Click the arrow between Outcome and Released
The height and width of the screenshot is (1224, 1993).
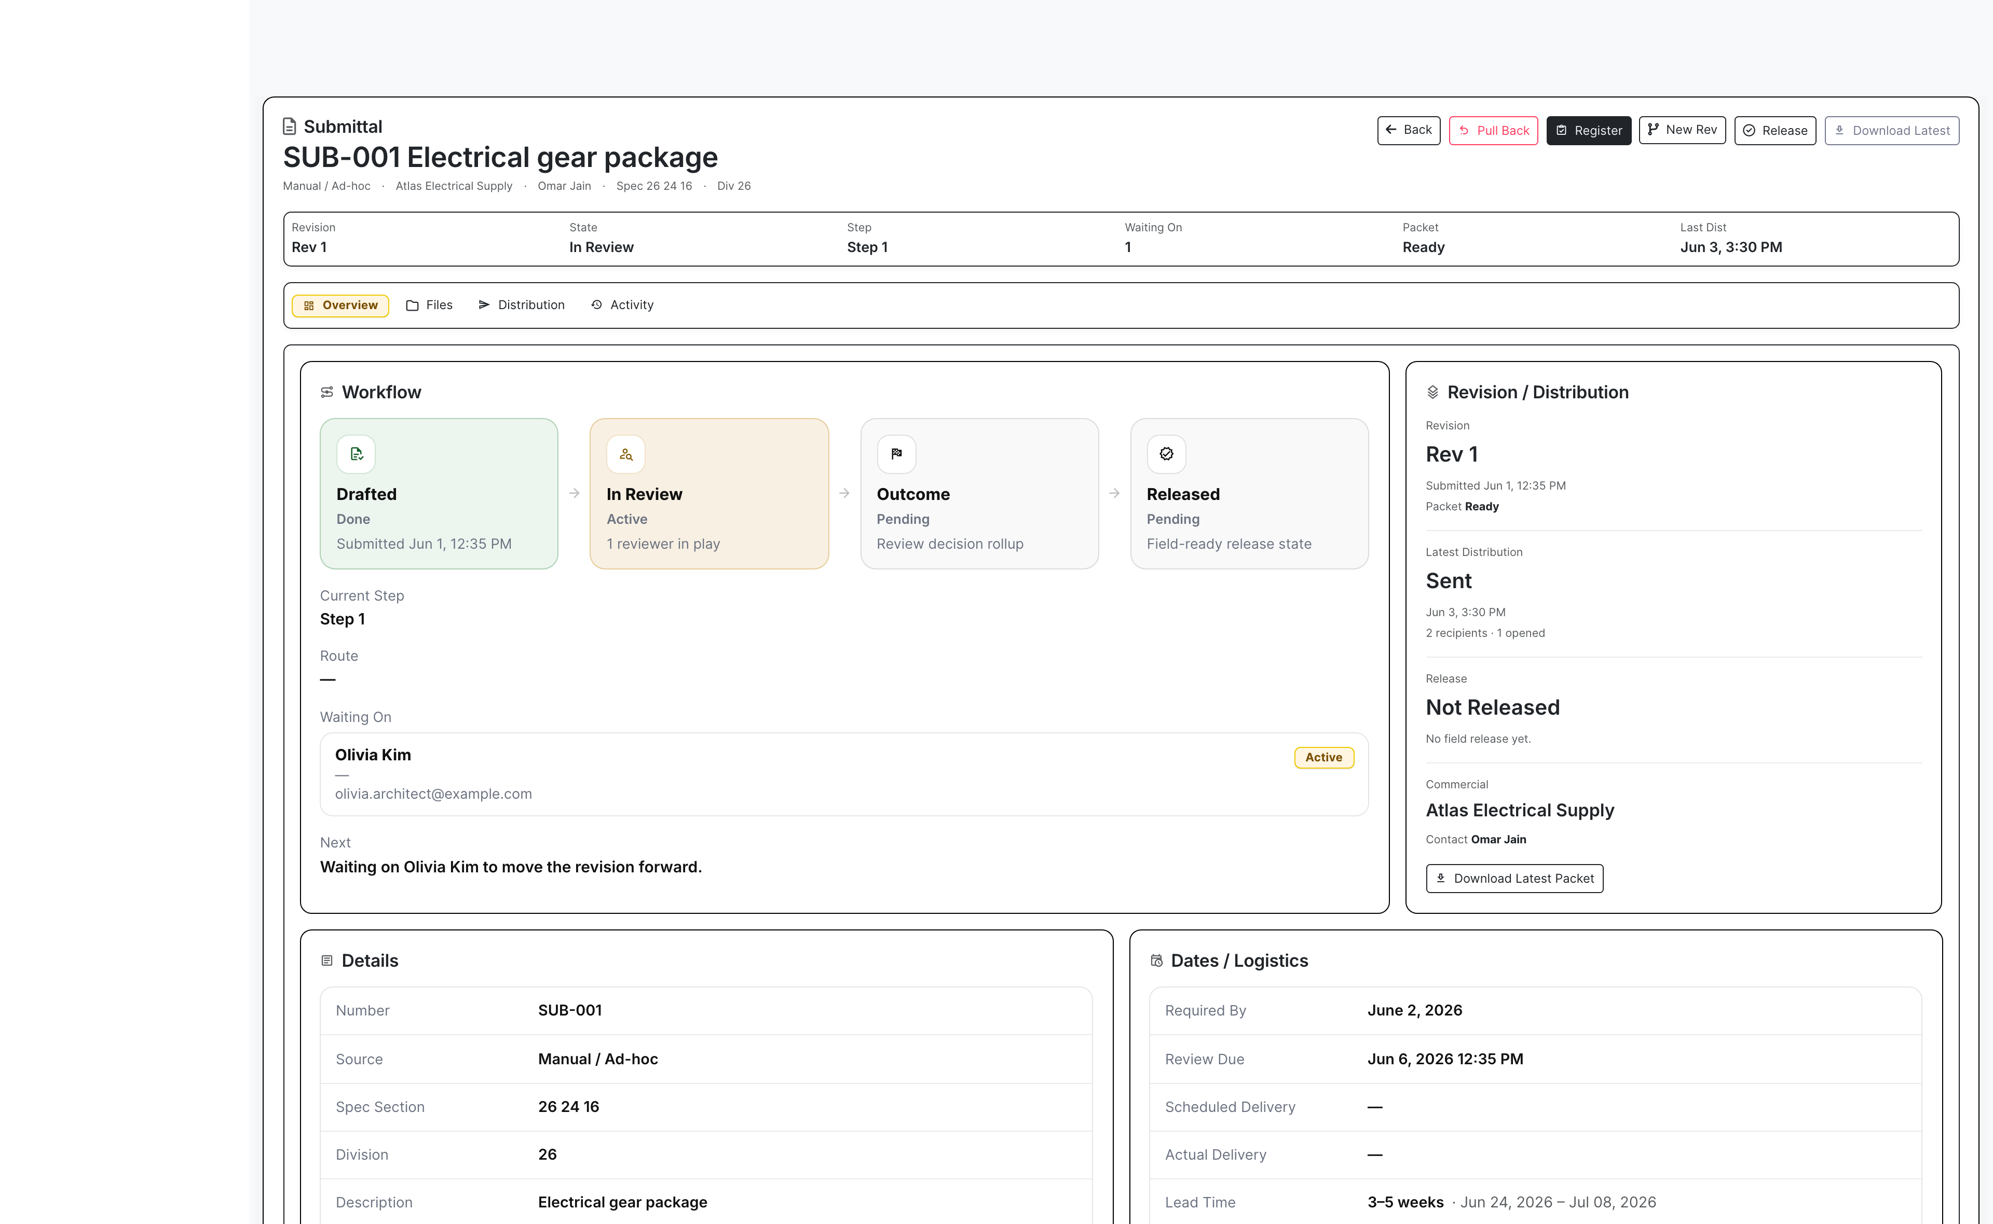tap(1114, 493)
